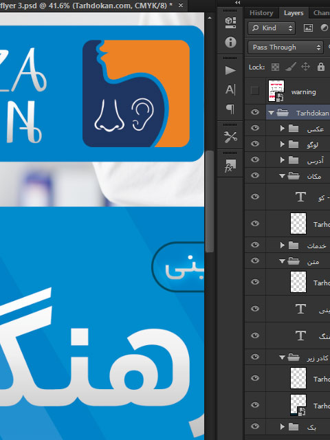Open the 3D panel icon

tap(230, 23)
